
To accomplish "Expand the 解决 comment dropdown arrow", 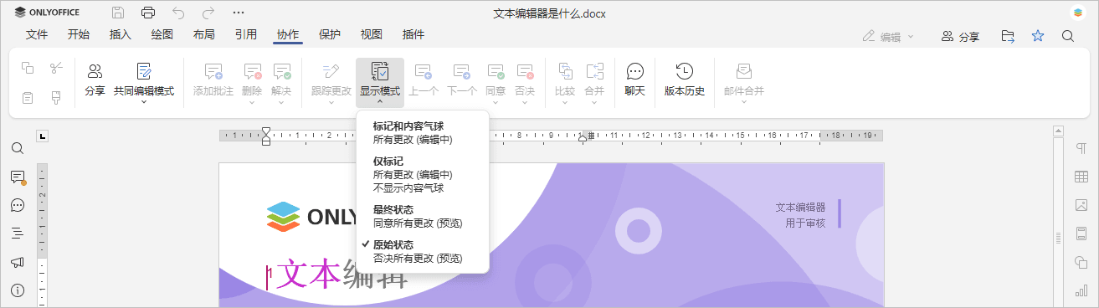I will click(281, 102).
